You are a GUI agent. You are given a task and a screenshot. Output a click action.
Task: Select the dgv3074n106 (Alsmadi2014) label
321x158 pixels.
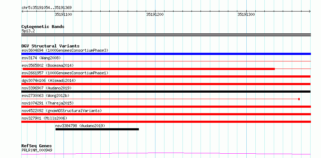coord(49,80)
